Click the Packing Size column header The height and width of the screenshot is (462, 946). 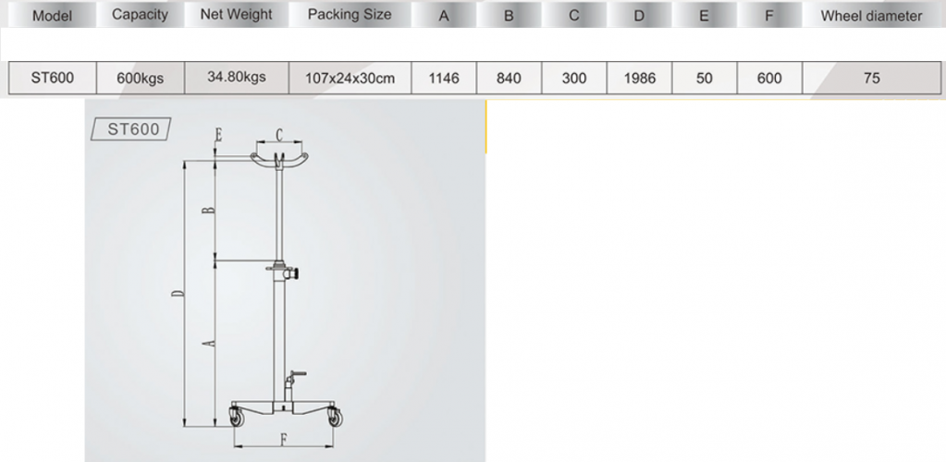[x=350, y=15]
